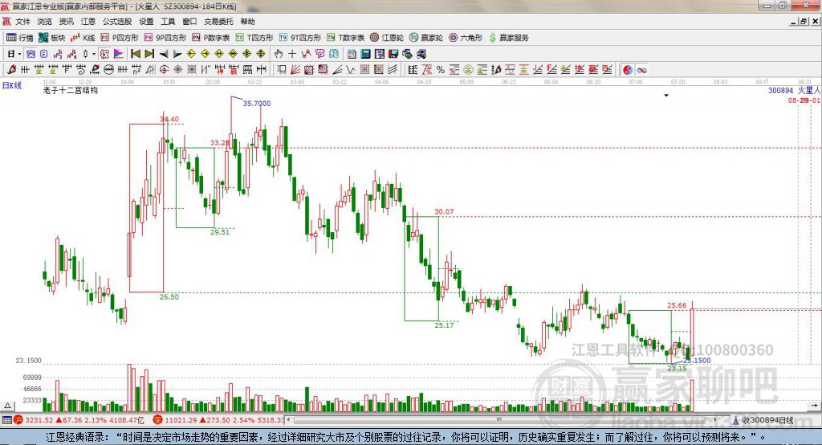This screenshot has width=822, height=445.
Task: Select the crosshair cursor tool
Action: [x=292, y=54]
